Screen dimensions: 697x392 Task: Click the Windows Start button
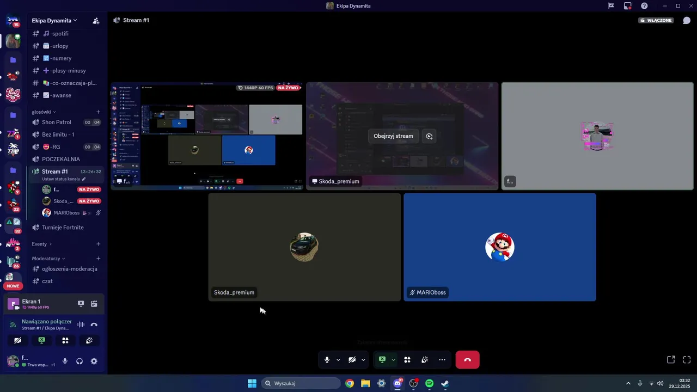[252, 383]
